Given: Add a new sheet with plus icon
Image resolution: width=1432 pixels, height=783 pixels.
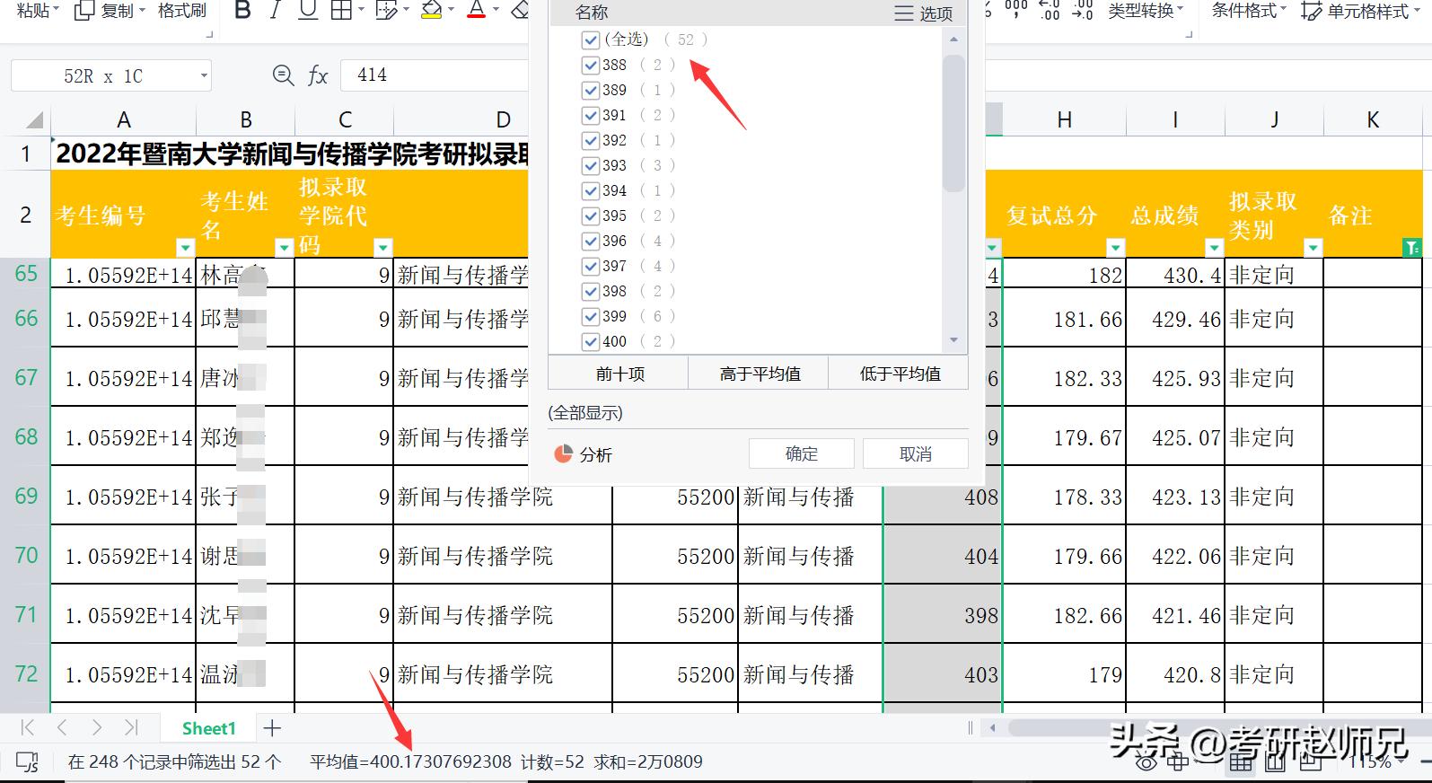Looking at the screenshot, I should point(272,728).
